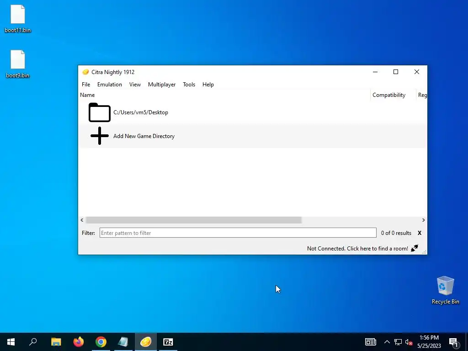Close the Citra Nightly 1912 window
Image resolution: width=468 pixels, height=351 pixels.
[x=417, y=72]
